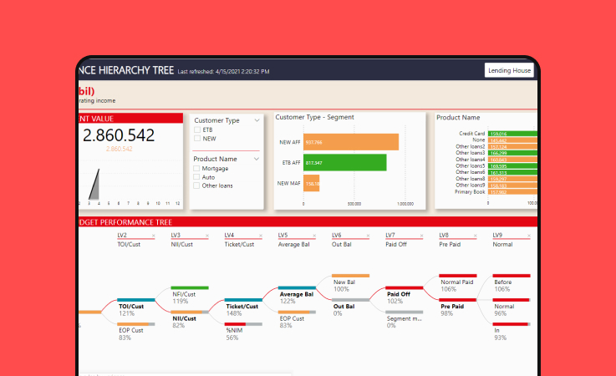Open the TOI/Cust tree node
The height and width of the screenshot is (376, 616).
point(135,307)
